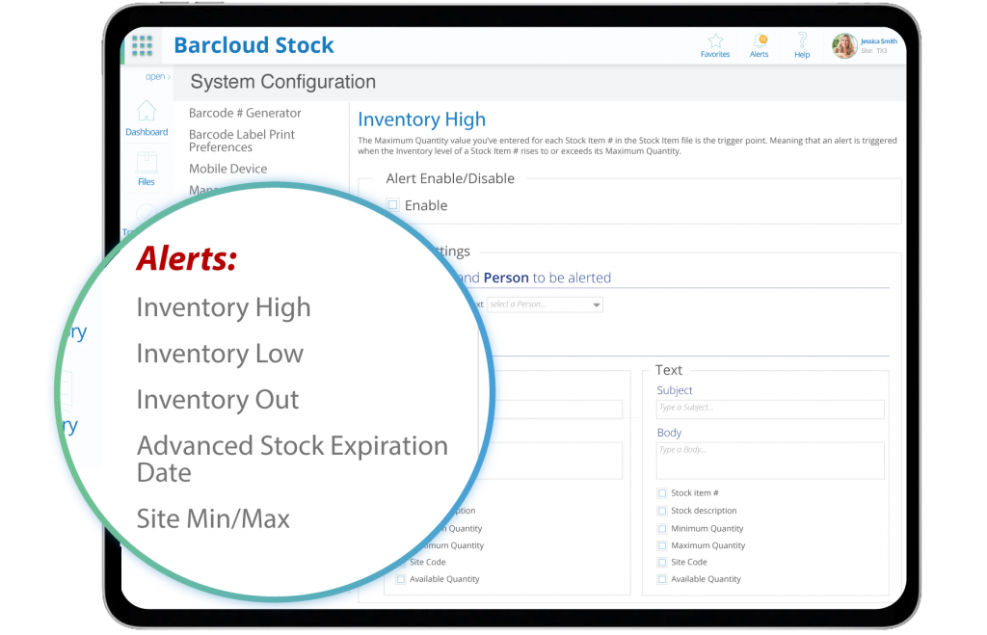The width and height of the screenshot is (987, 635).
Task: Check Maximum Quantity in Text section
Action: (662, 545)
